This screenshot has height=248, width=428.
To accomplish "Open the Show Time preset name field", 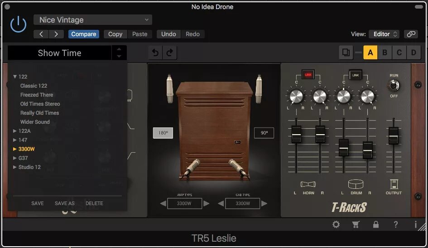I will (59, 53).
